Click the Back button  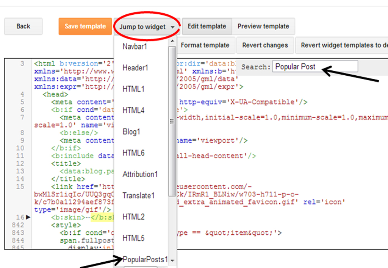[23, 26]
